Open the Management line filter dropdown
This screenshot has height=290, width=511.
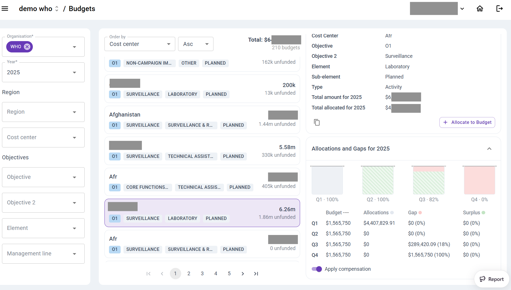tap(43, 253)
